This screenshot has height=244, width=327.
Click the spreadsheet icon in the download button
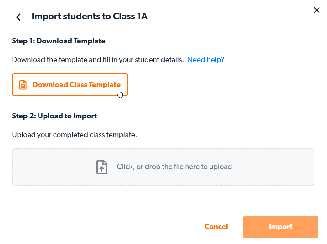point(23,85)
